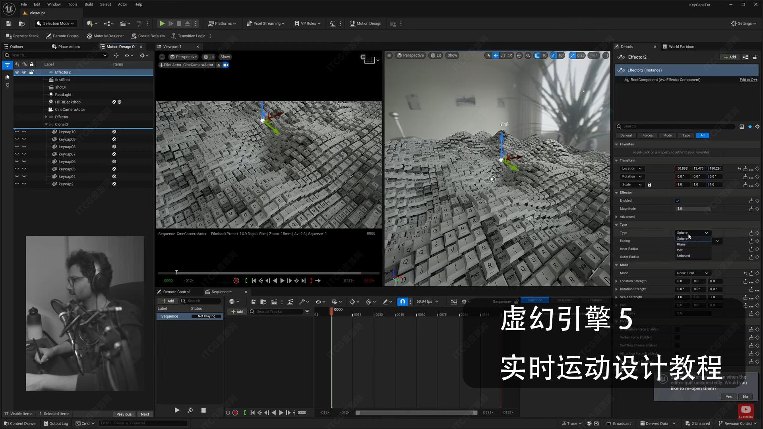Viewport: 763px width, 429px height.
Task: Open the Settings dropdown
Action: coord(743,23)
